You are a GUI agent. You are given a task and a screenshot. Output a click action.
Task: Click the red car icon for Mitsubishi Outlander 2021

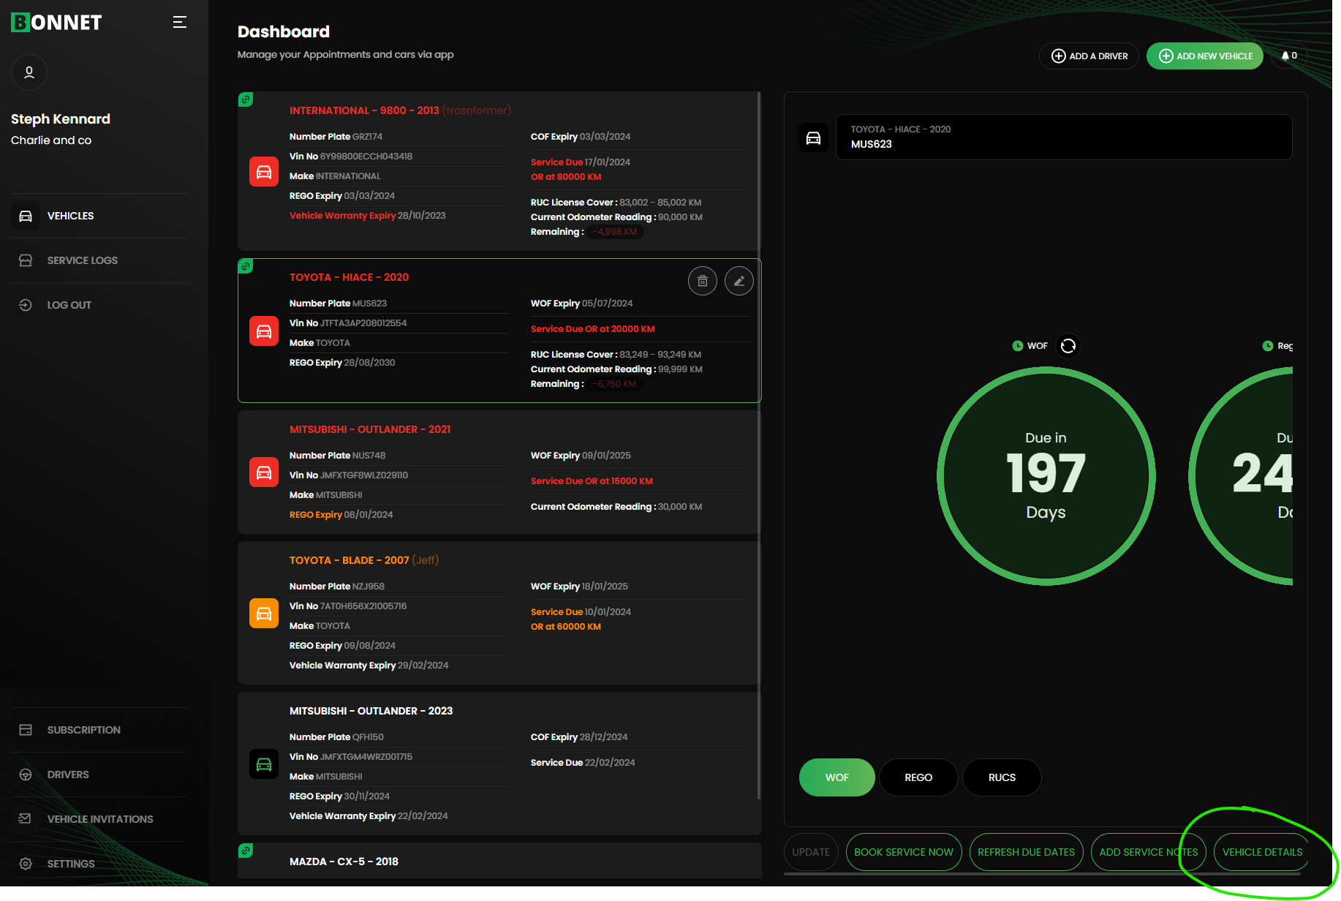coord(264,472)
